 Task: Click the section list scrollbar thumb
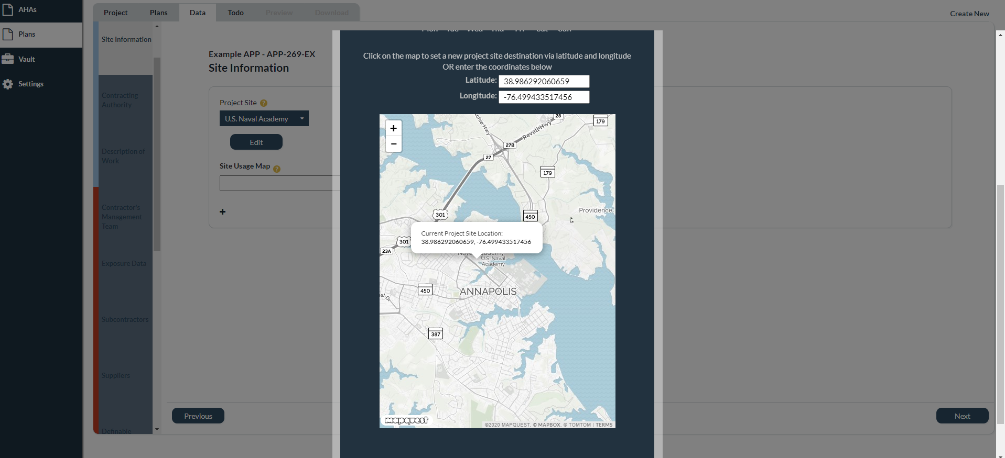(x=157, y=154)
